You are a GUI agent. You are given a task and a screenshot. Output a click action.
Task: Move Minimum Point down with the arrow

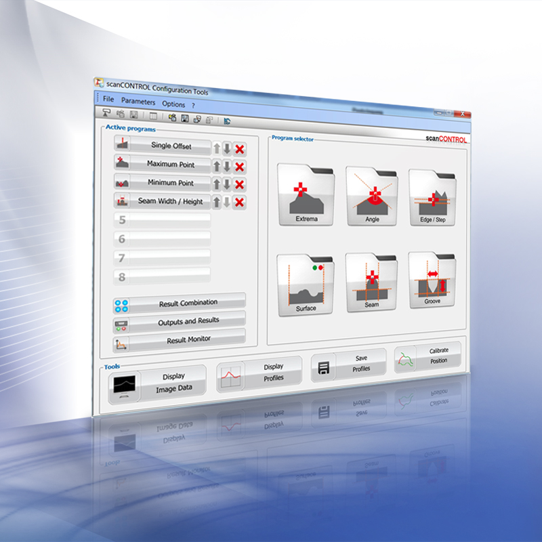[227, 184]
